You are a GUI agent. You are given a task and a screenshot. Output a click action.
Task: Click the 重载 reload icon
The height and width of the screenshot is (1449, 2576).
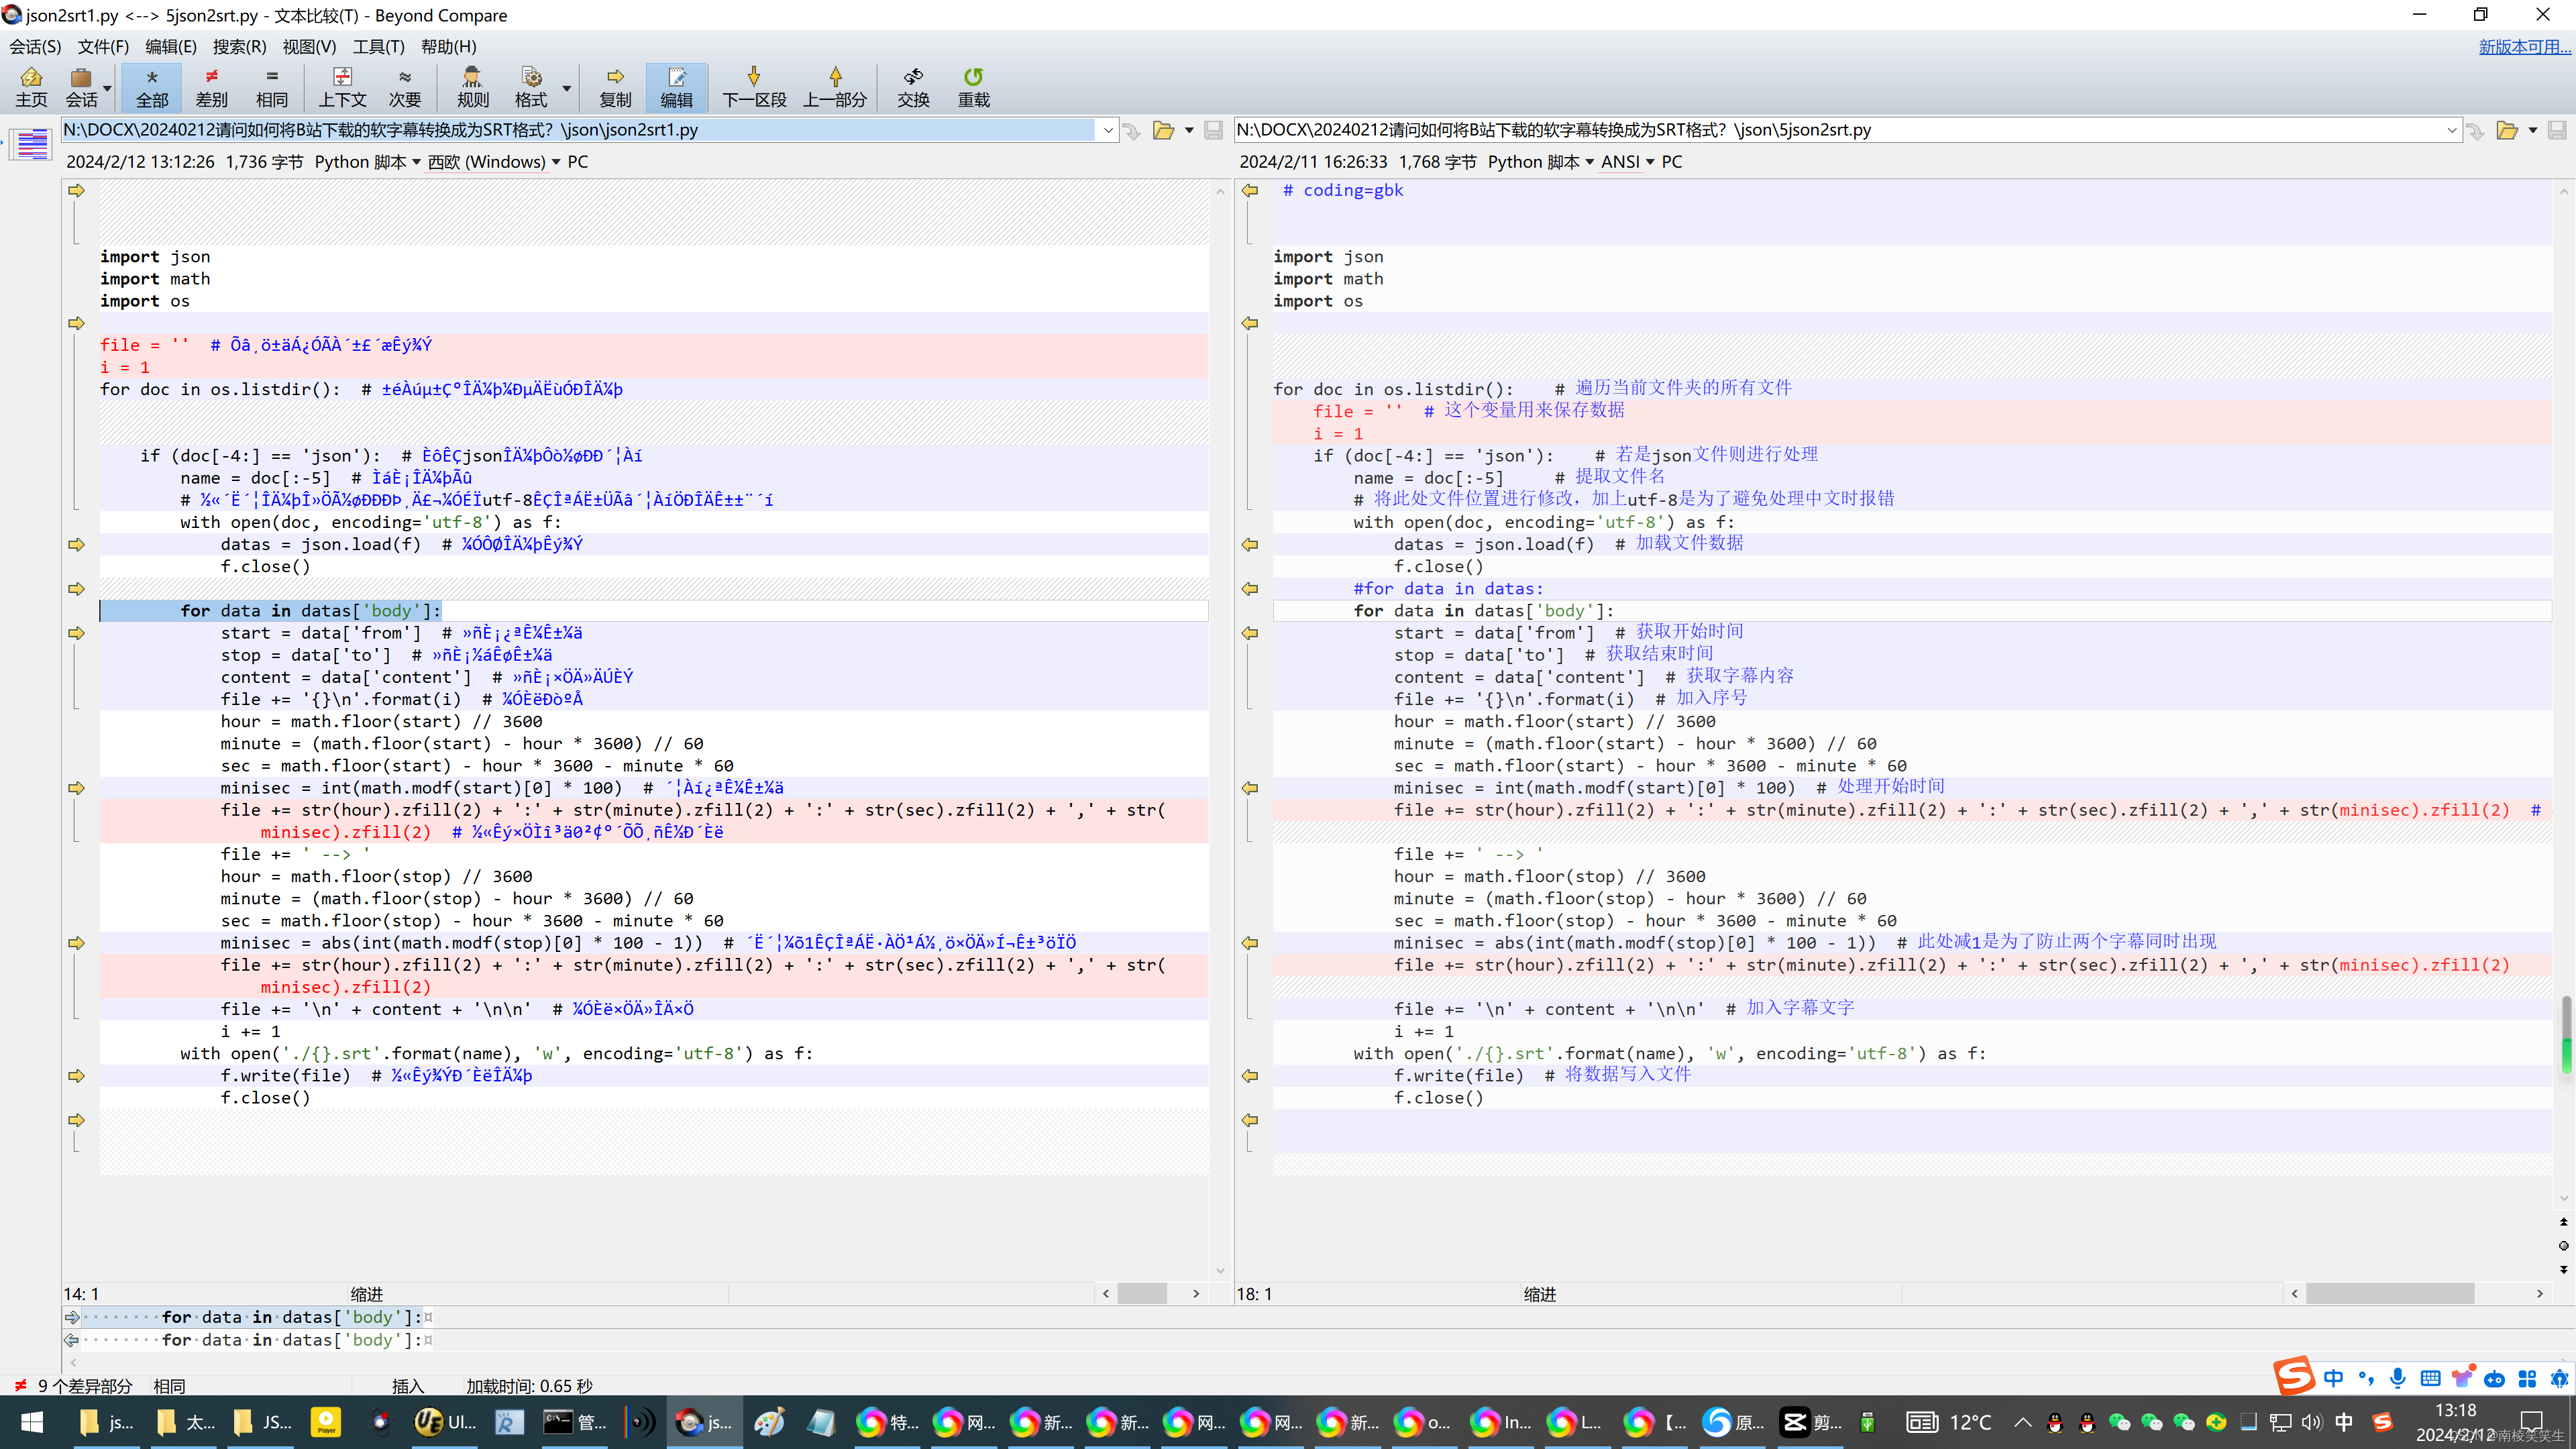[973, 87]
